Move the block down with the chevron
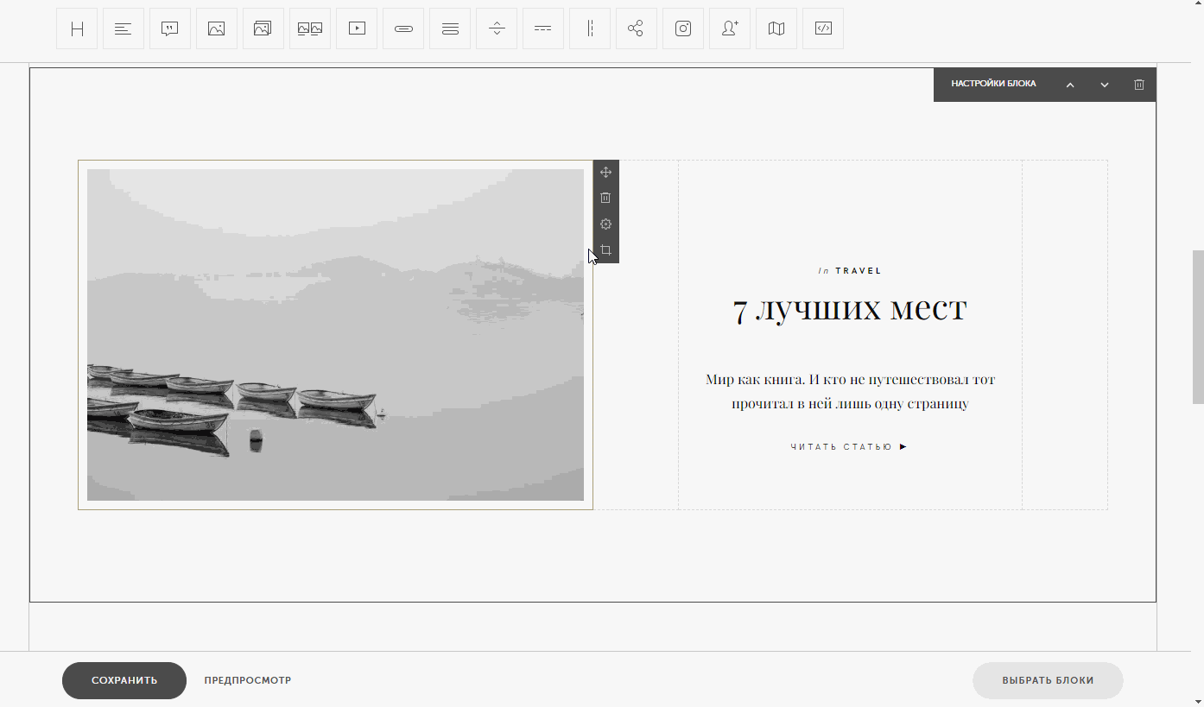1204x707 pixels. click(x=1105, y=85)
